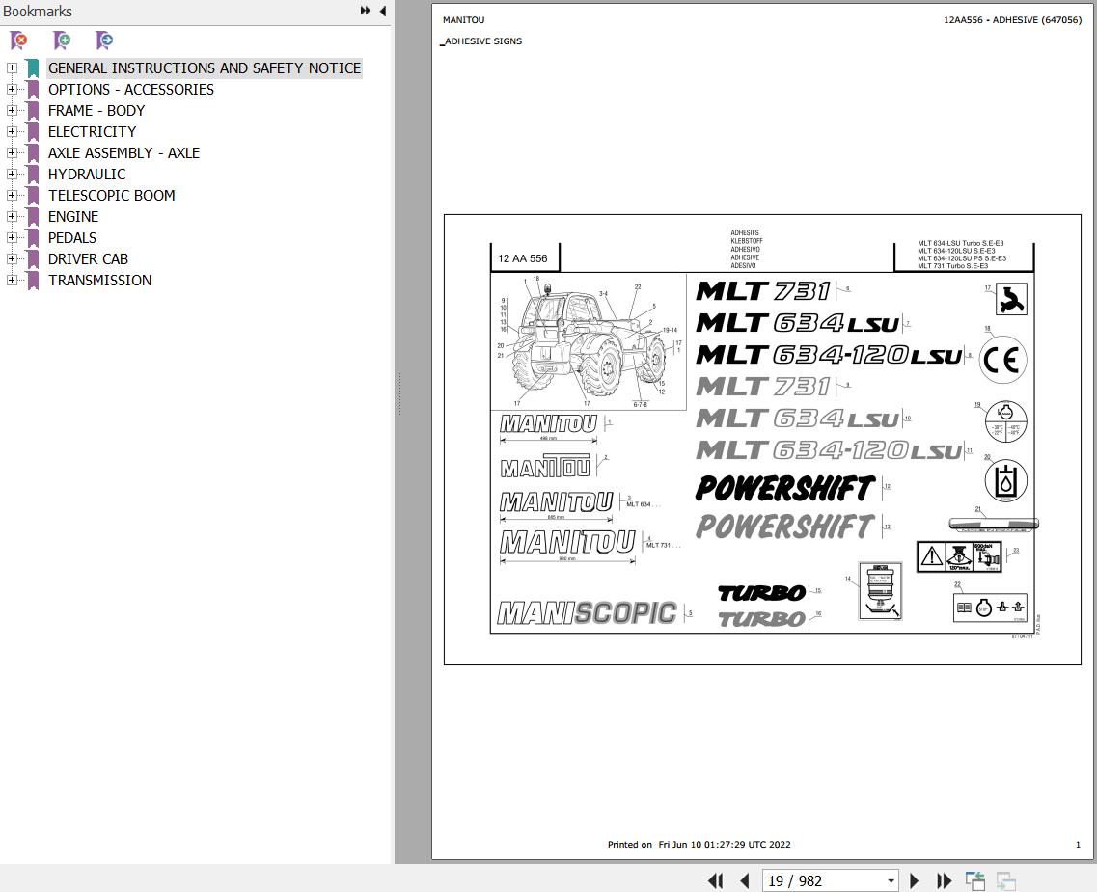Select the AXLE ASSEMBLY - AXLE bookmark
Screen dimensions: 1097x892
[x=123, y=153]
